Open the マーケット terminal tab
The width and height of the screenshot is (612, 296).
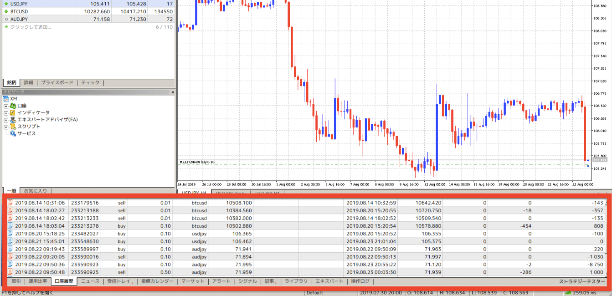pyautogui.click(x=193, y=281)
